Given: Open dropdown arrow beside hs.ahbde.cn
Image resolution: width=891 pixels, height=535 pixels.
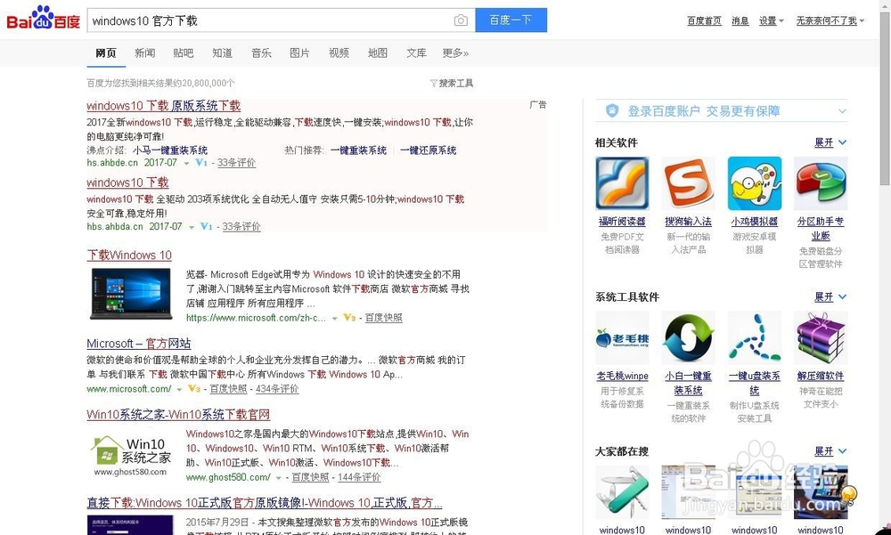Looking at the screenshot, I should pos(186,164).
